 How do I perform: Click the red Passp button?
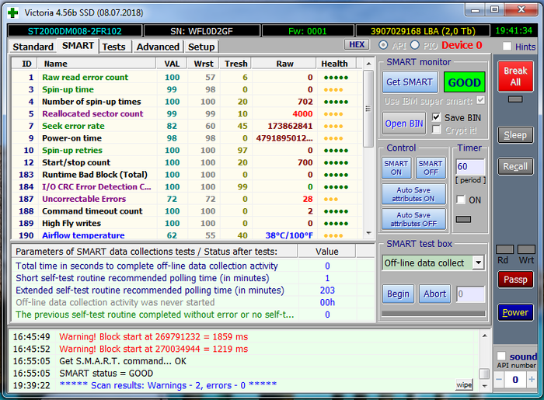tap(515, 280)
